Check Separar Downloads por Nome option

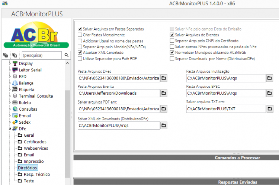tap(172, 59)
